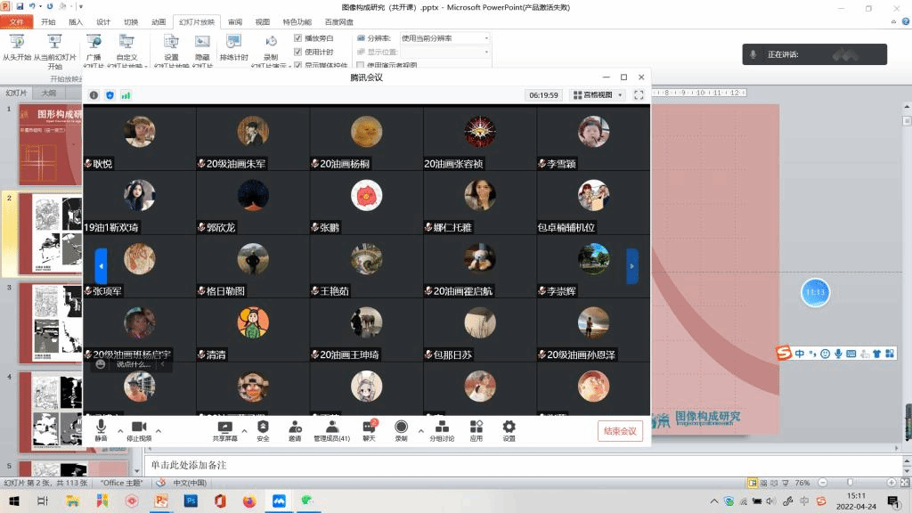Start recording with the Record icon
Viewport: 912px width, 513px height.
click(402, 431)
